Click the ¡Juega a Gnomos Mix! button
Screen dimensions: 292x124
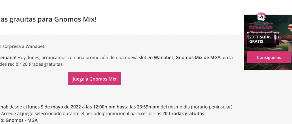pyautogui.click(x=94, y=79)
